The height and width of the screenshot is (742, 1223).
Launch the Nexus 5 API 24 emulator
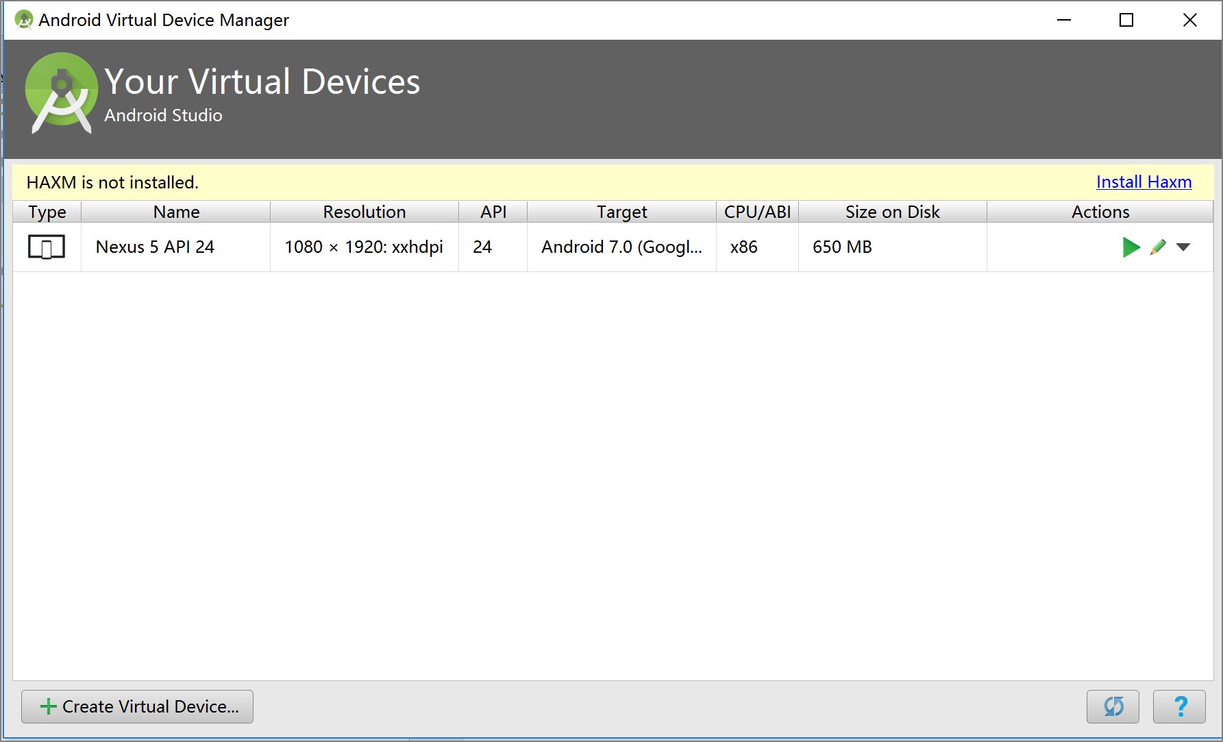tap(1131, 247)
